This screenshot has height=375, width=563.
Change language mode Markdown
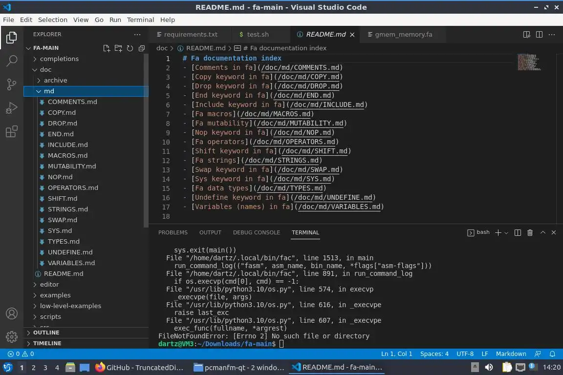pos(511,354)
